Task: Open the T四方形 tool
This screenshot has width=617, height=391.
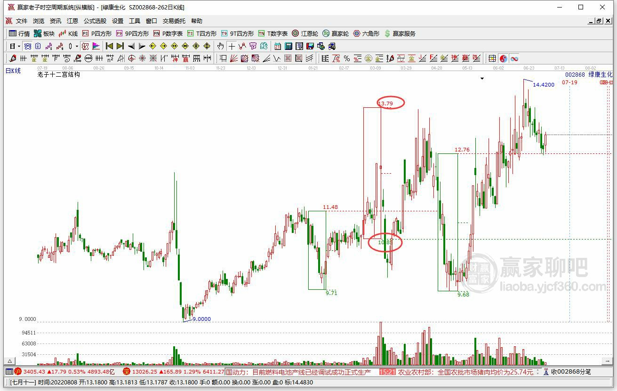Action: pos(202,33)
